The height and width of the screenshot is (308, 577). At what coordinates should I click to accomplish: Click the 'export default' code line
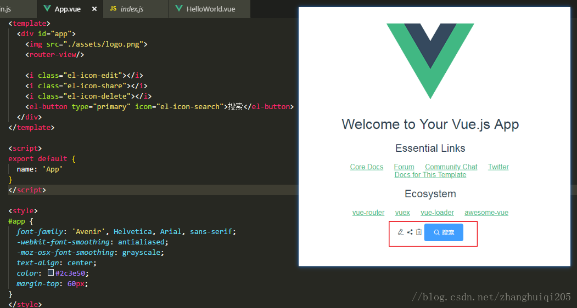(42, 159)
